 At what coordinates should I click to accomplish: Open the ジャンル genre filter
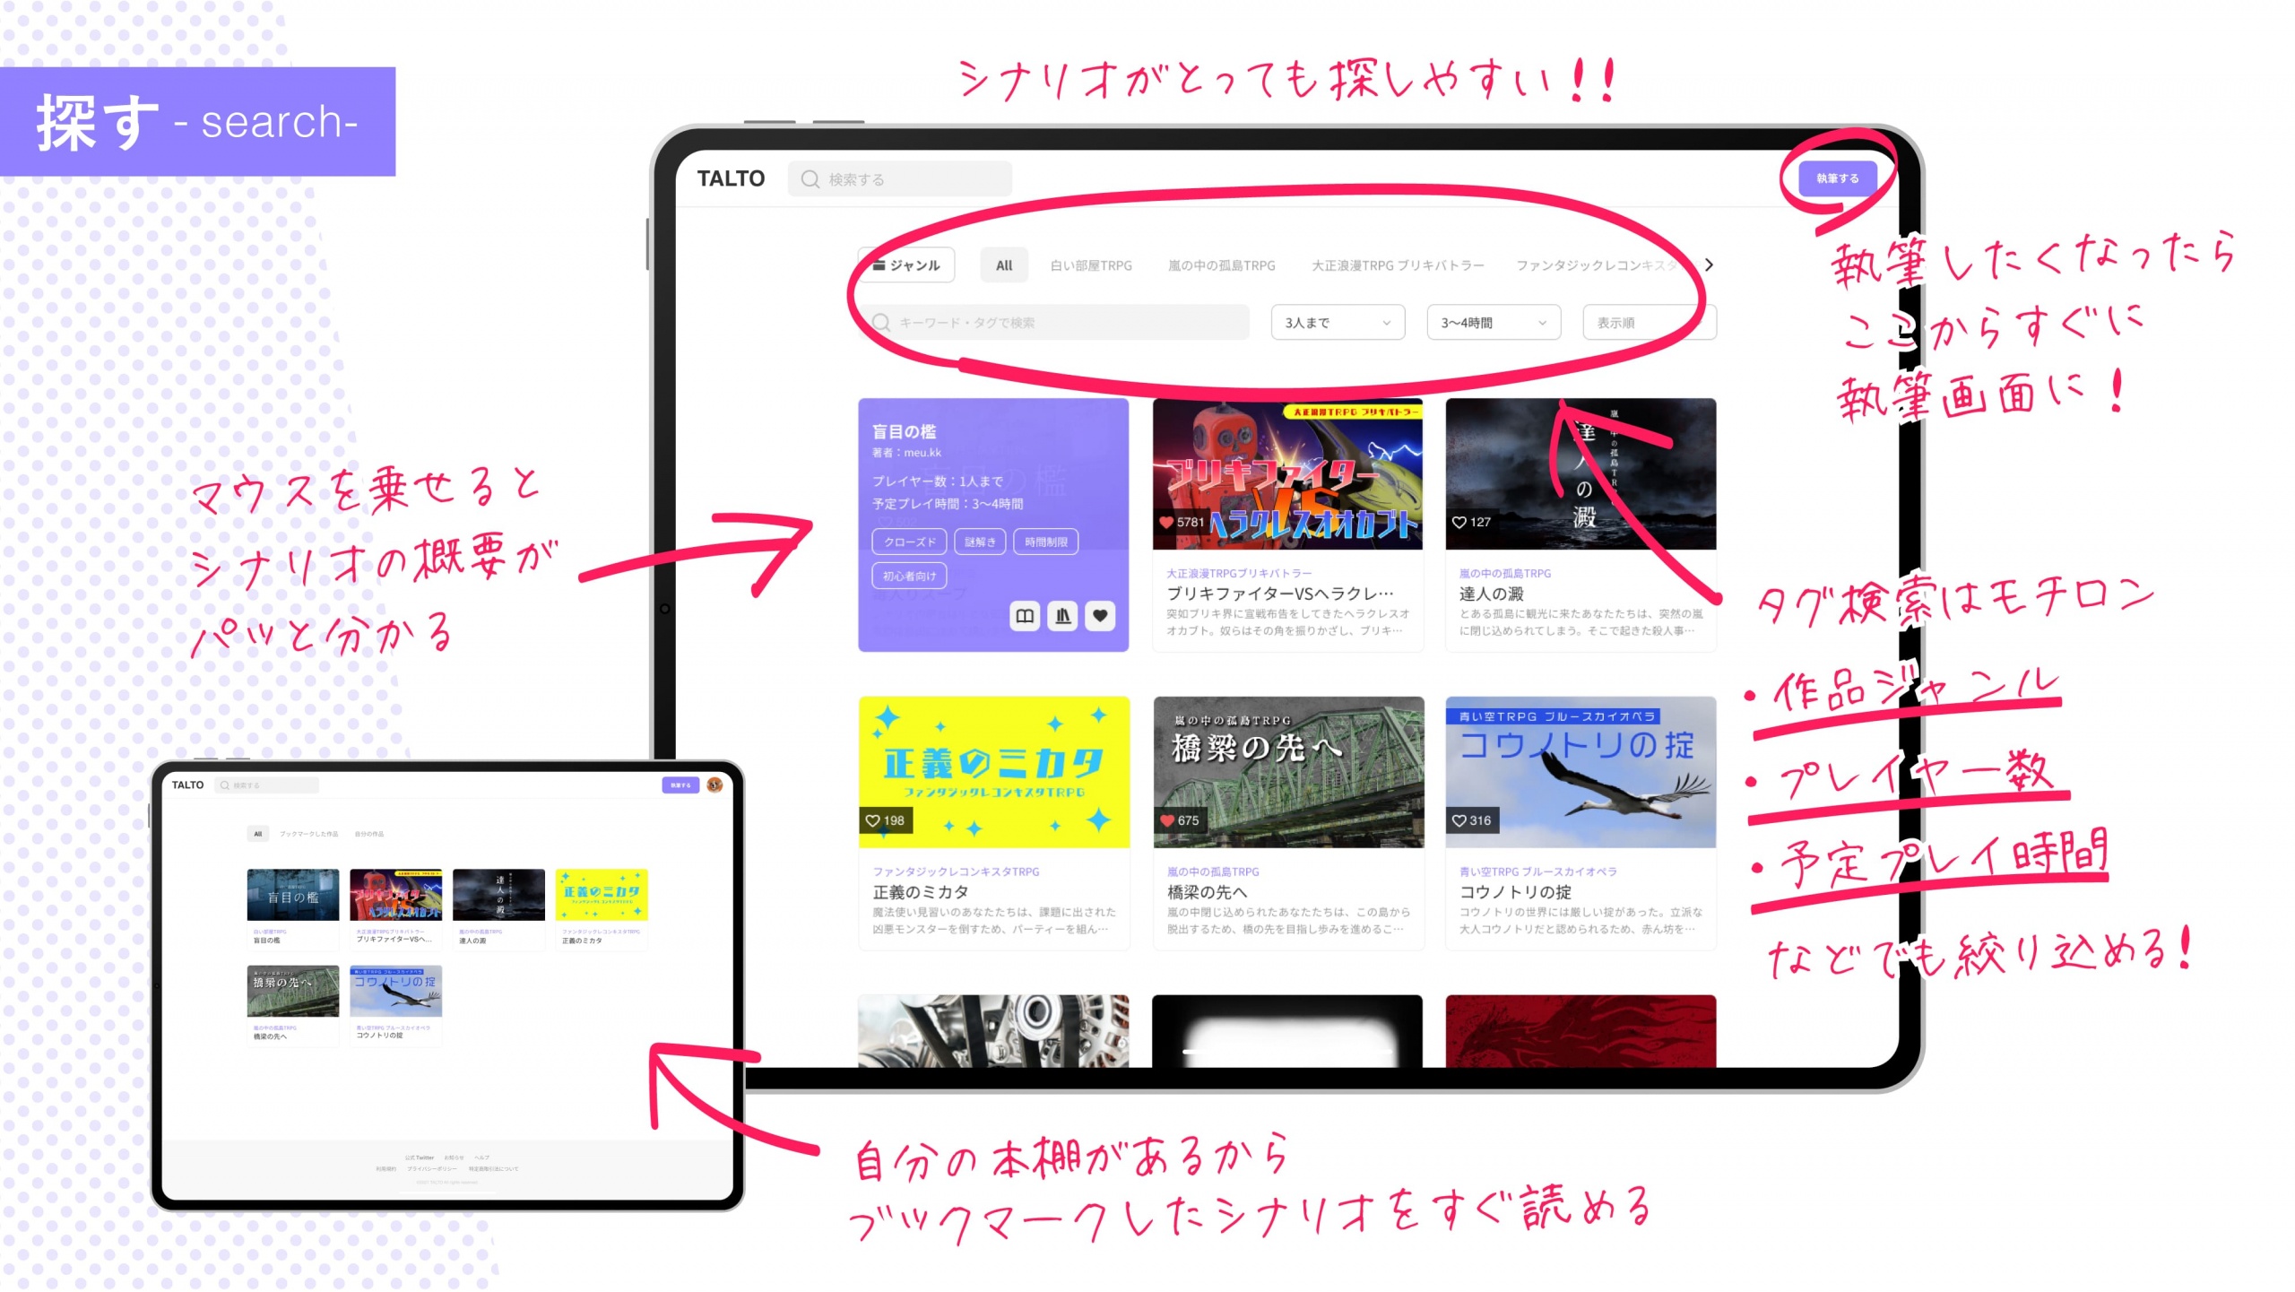[905, 264]
